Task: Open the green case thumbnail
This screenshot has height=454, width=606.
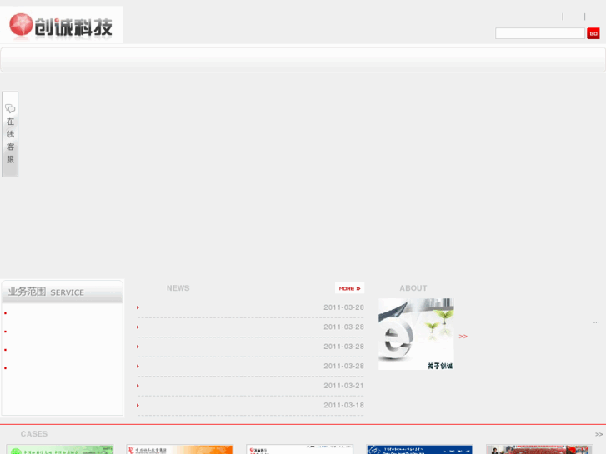Action: (60, 449)
